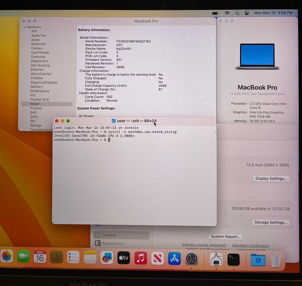
Task: Open Display Settings button
Action: pos(271,179)
